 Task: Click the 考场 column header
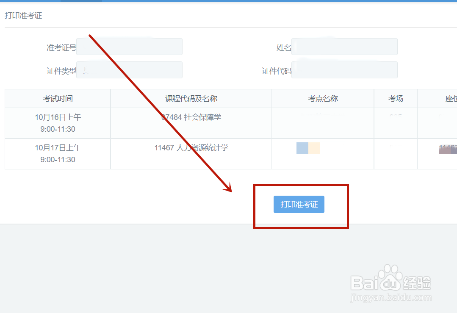click(x=396, y=99)
